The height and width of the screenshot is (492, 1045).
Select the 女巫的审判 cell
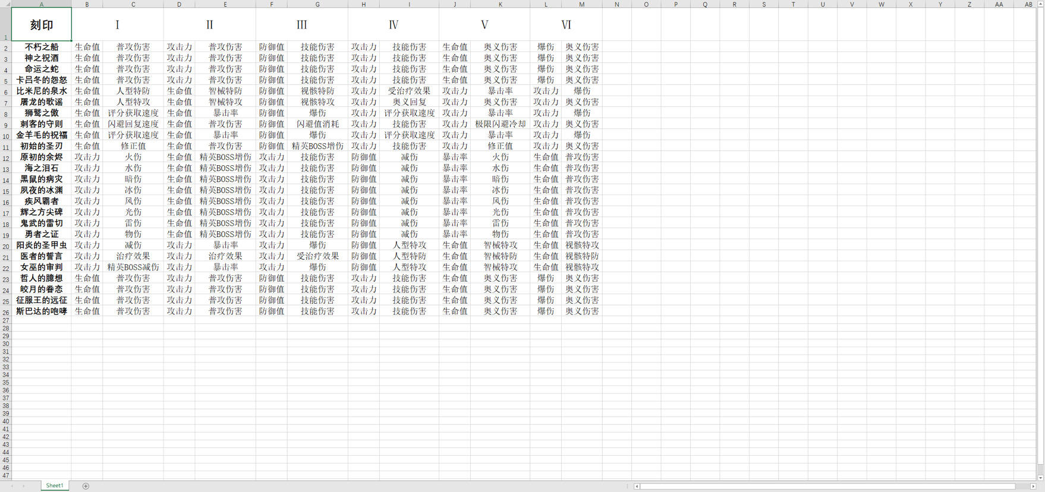(x=42, y=267)
